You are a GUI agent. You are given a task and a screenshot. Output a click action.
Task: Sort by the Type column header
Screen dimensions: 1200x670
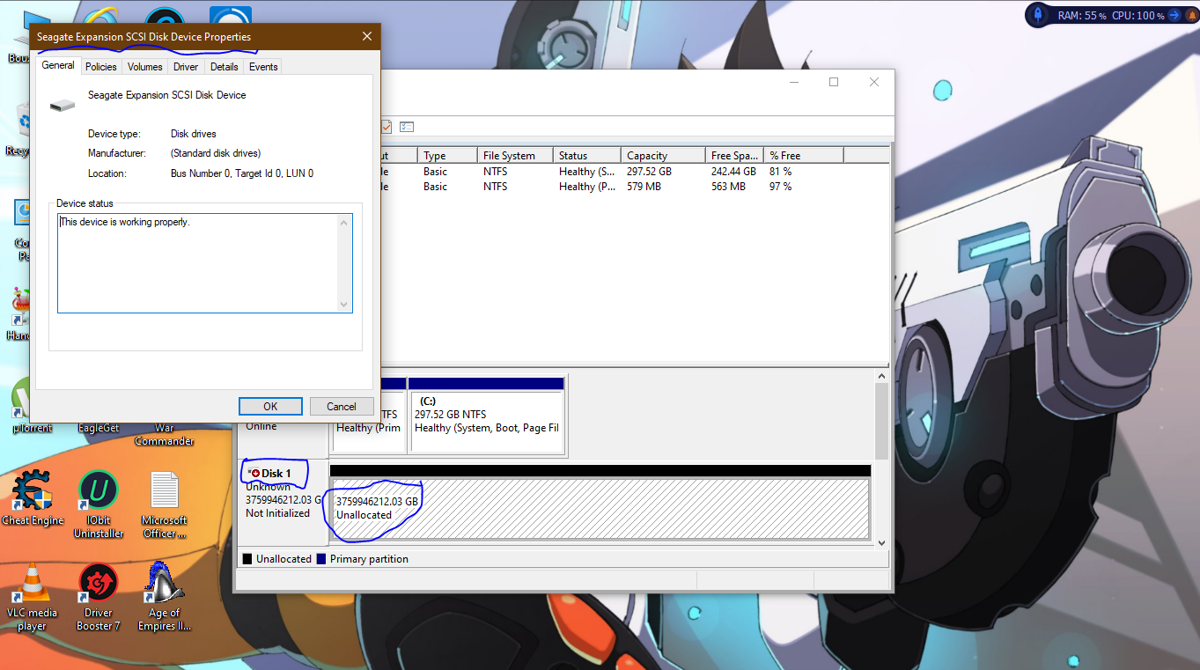coord(447,155)
